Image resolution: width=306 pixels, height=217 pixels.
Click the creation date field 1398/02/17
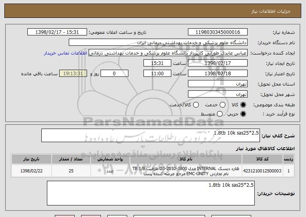[x=218, y=63]
